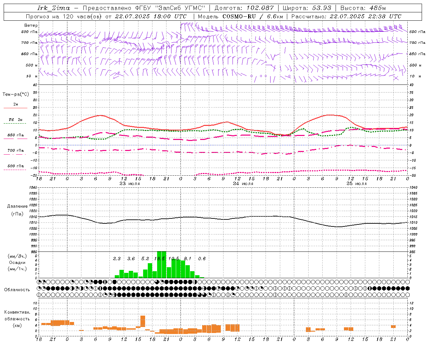The height and width of the screenshot is (342, 427).
Task: Click the 0.6 precipitation total value
Action: (202, 259)
